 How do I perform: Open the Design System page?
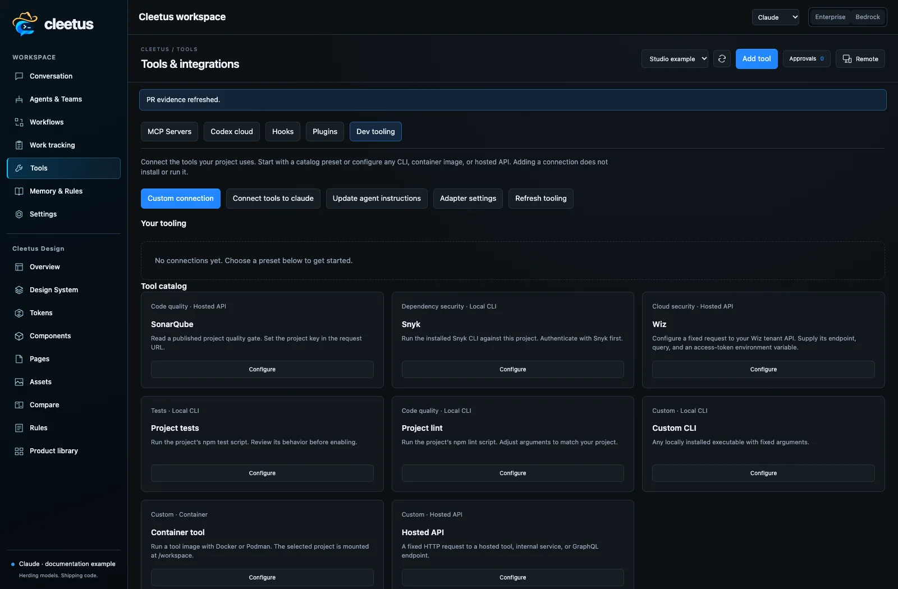coord(63,290)
